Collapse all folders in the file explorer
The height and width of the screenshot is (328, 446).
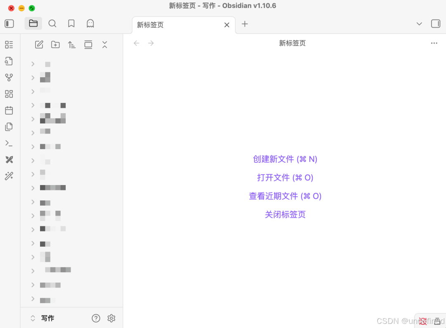pyautogui.click(x=104, y=45)
